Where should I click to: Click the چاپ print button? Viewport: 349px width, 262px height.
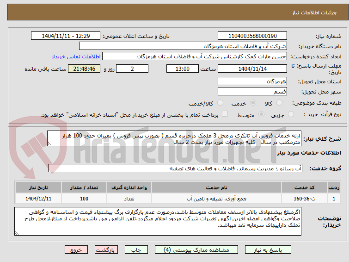coord(136,250)
